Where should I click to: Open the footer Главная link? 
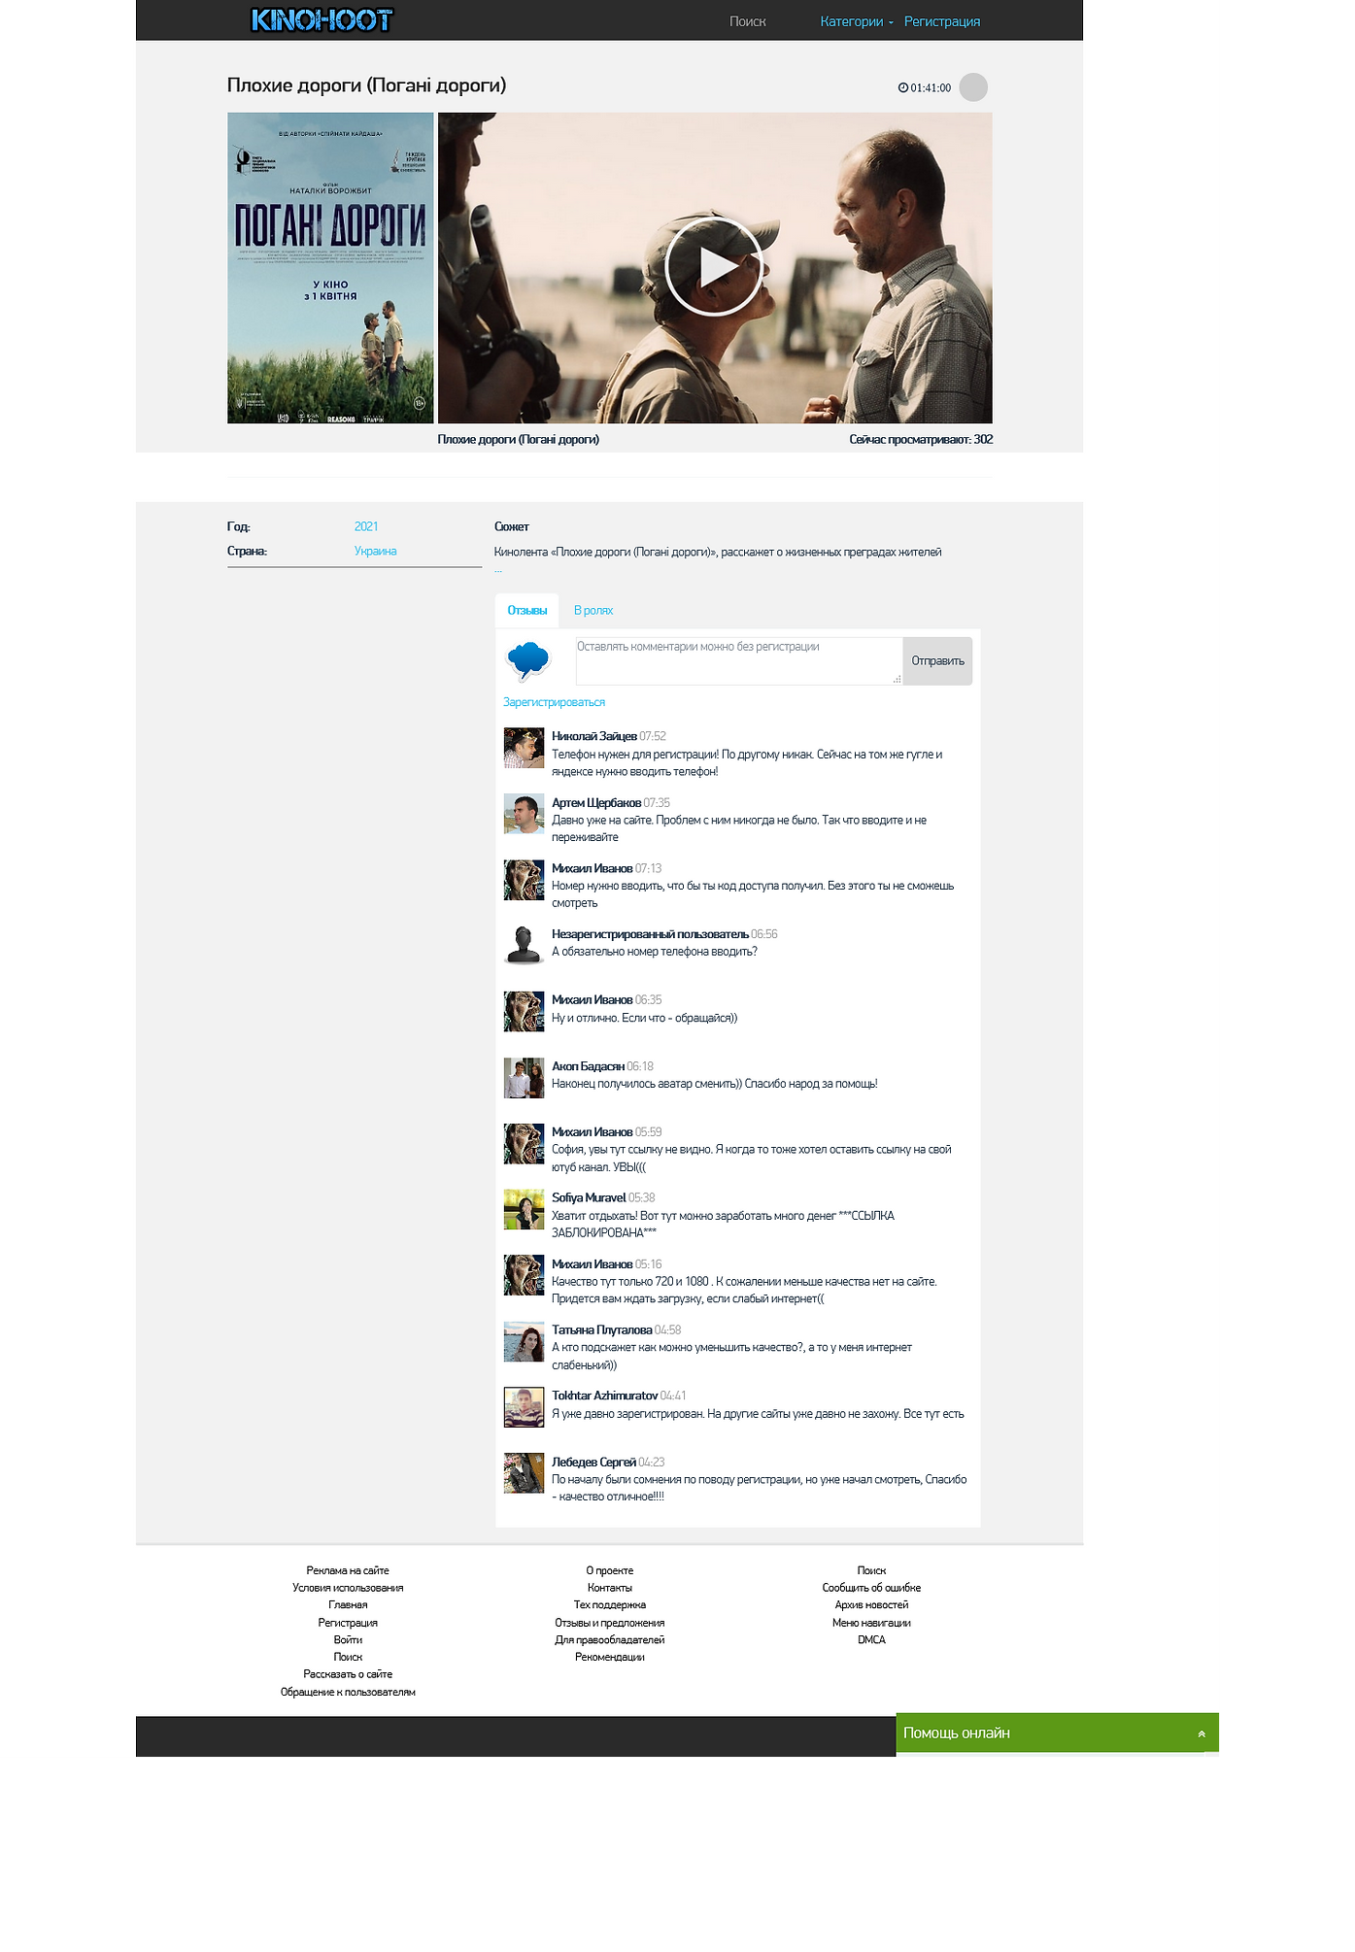coord(348,1604)
